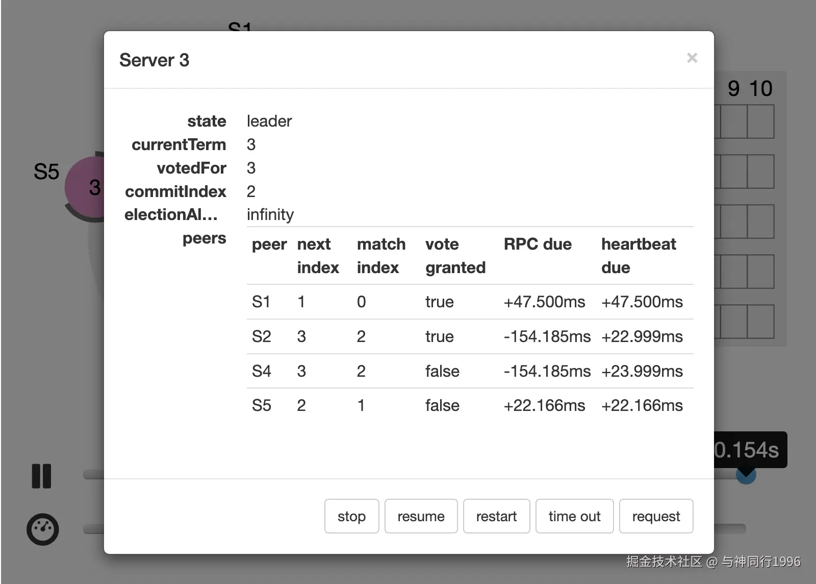Select the S4 peer row
Viewport: 816px width, 584px height.
tap(469, 371)
